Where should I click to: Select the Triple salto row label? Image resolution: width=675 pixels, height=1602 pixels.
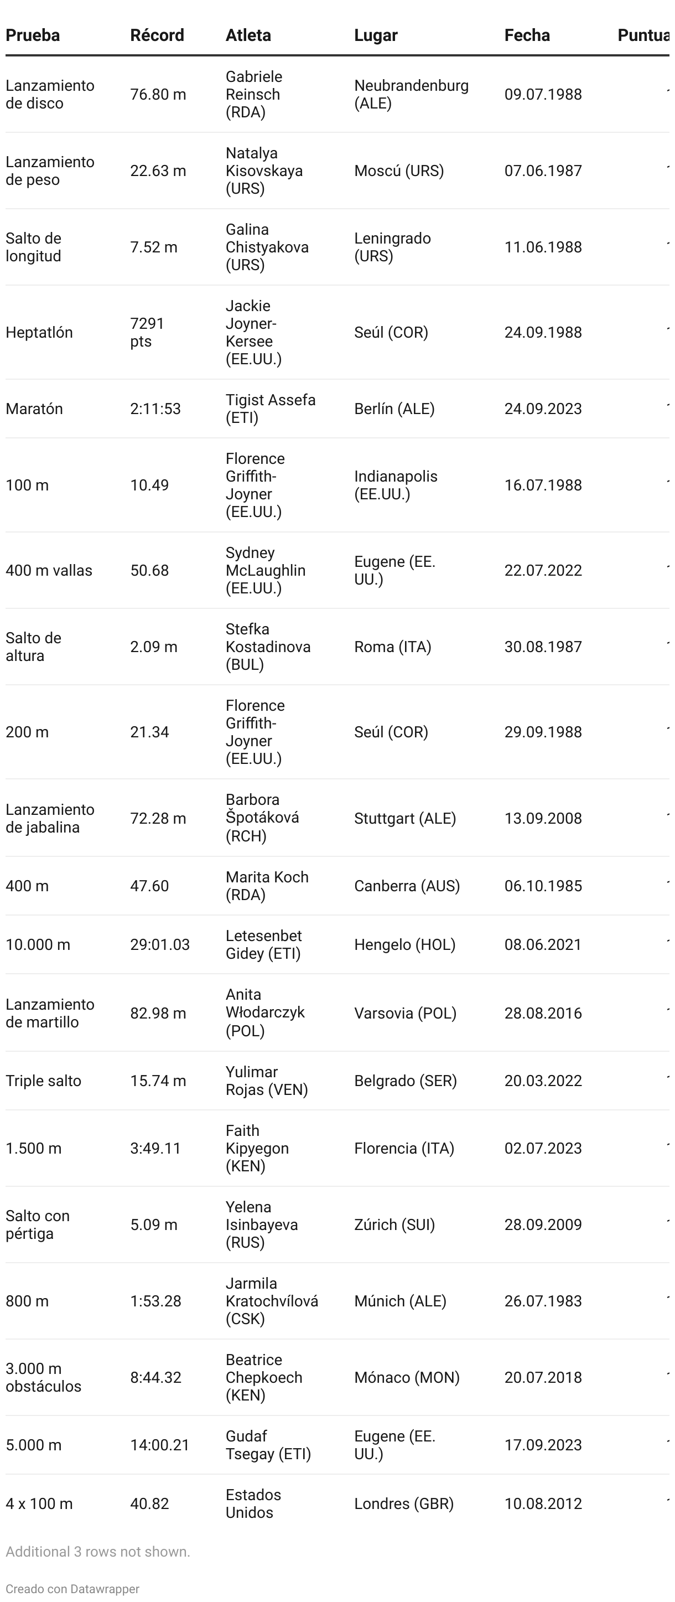click(44, 1081)
